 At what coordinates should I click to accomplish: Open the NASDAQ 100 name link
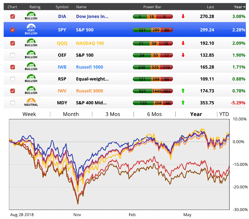(x=90, y=43)
